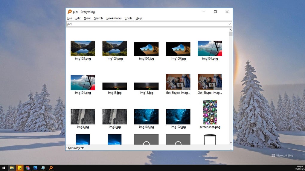
Task: Open the Photos app from taskbar
Action: tap(35, 168)
